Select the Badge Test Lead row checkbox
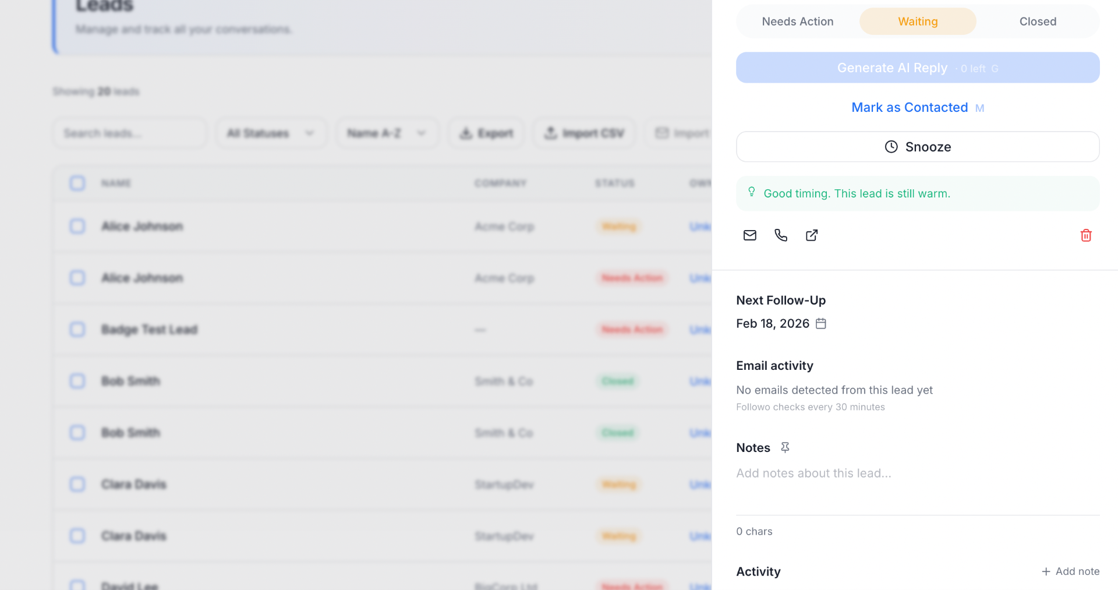The height and width of the screenshot is (590, 1118). pyautogui.click(x=77, y=329)
